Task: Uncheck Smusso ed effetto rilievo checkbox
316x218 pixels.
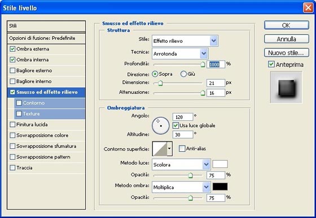Action: [12, 92]
